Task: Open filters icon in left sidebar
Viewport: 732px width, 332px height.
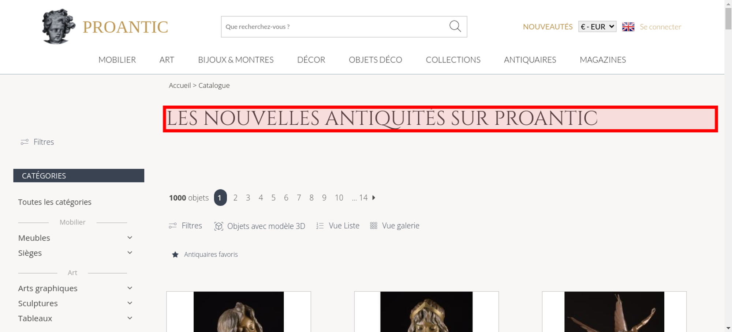Action: click(x=25, y=142)
